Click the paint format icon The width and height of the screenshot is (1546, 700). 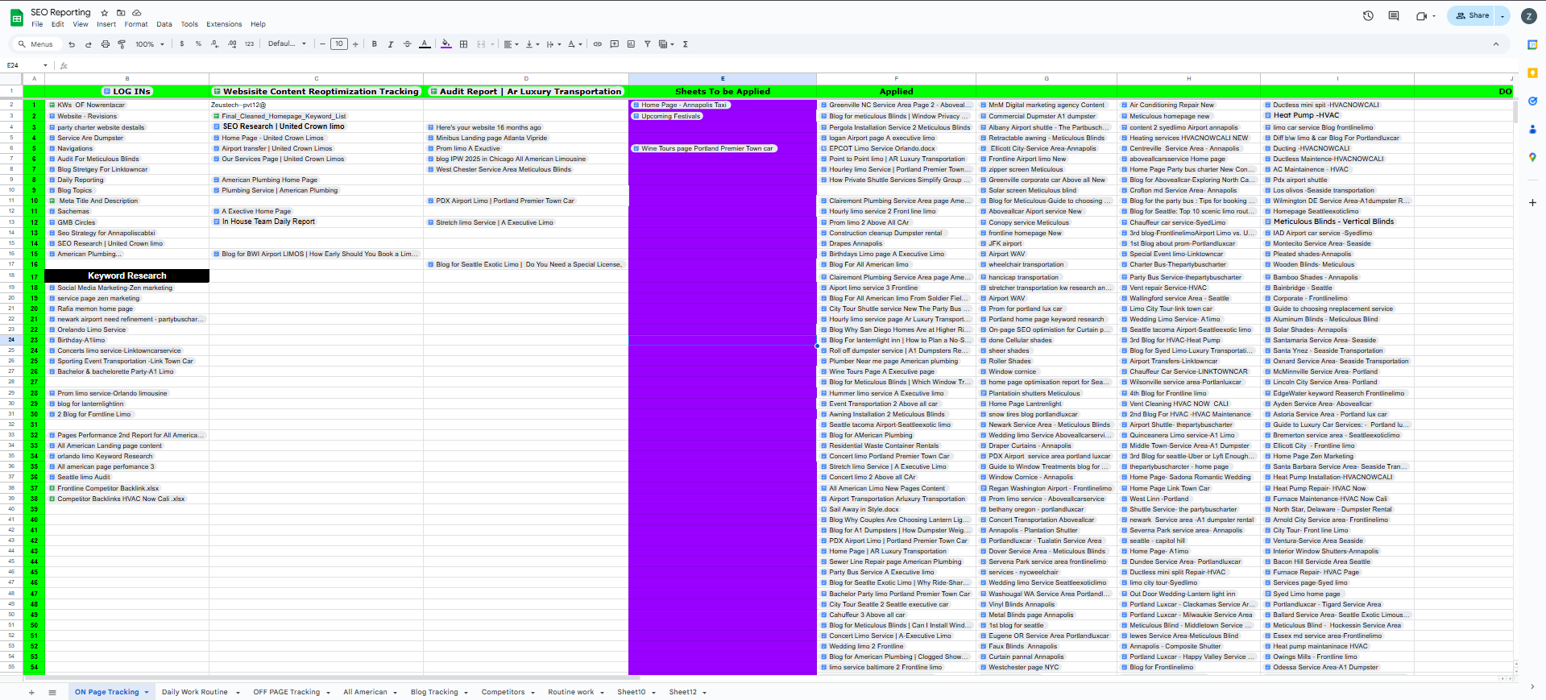click(x=122, y=44)
